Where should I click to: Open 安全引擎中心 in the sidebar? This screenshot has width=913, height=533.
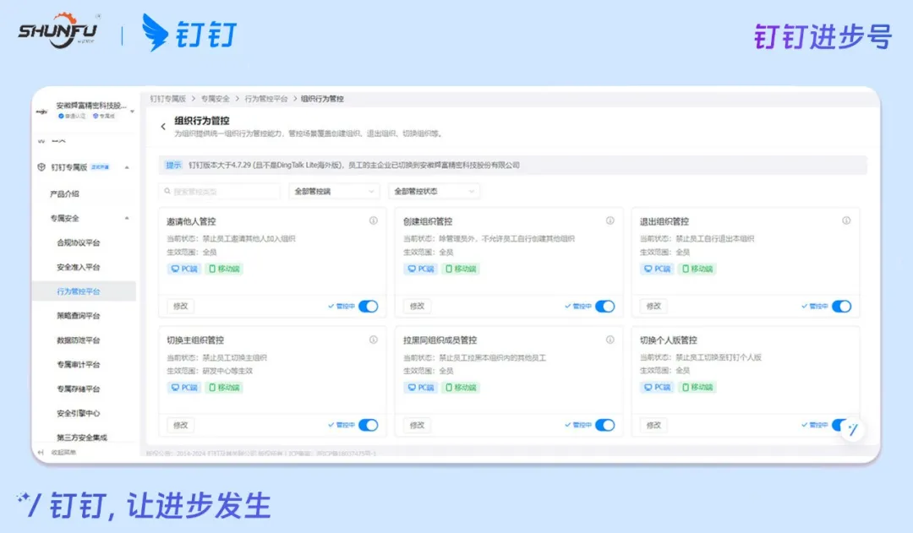[78, 414]
